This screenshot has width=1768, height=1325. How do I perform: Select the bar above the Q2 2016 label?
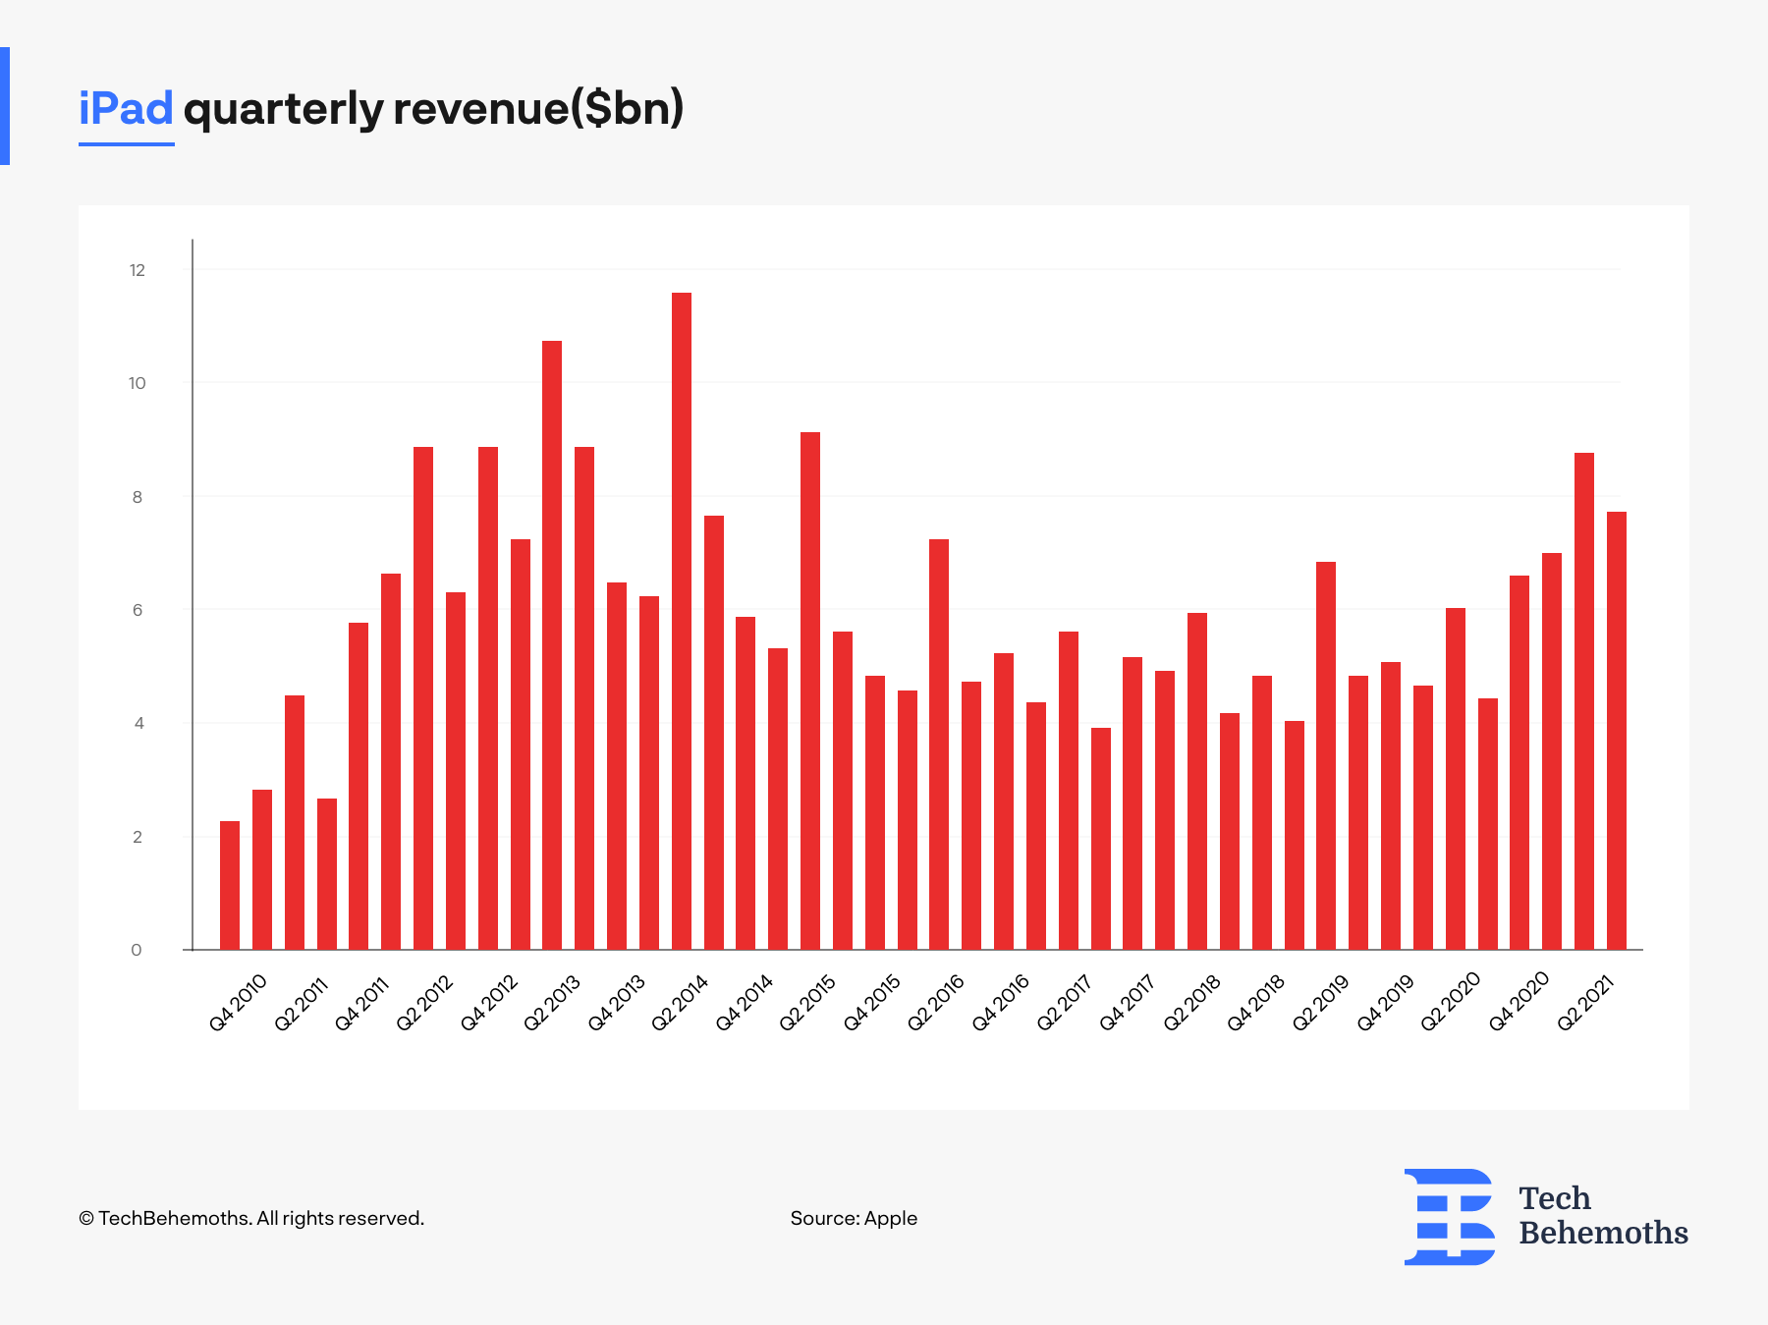pyautogui.click(x=939, y=745)
